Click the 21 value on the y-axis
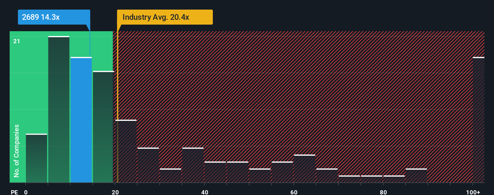 [17, 41]
